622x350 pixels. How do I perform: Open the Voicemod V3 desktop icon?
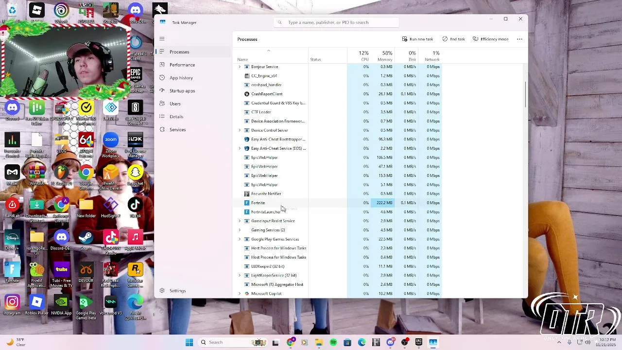[111, 305]
